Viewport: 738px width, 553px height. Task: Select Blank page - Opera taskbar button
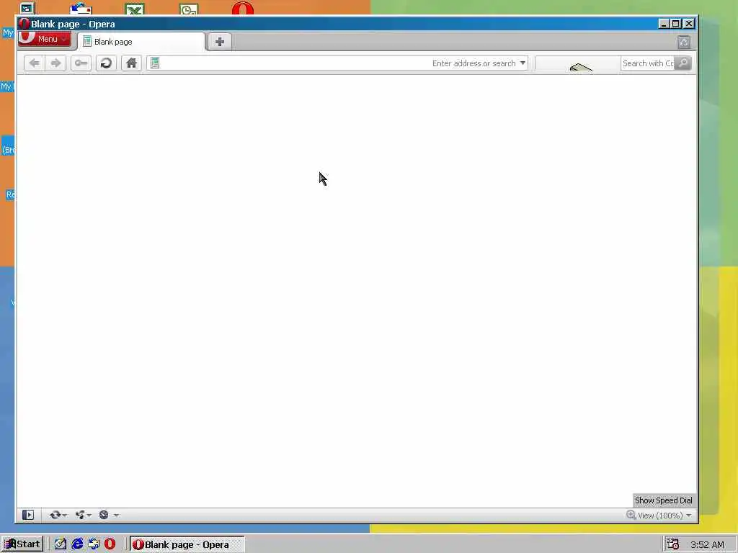pyautogui.click(x=187, y=544)
